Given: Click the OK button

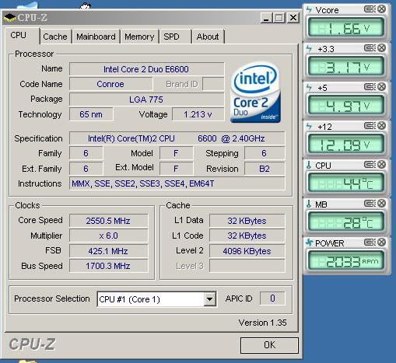Looking at the screenshot, I should pos(269,345).
